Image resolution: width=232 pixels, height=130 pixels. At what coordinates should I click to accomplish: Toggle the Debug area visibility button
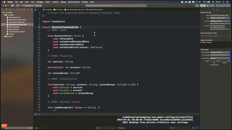(x=223, y=6)
